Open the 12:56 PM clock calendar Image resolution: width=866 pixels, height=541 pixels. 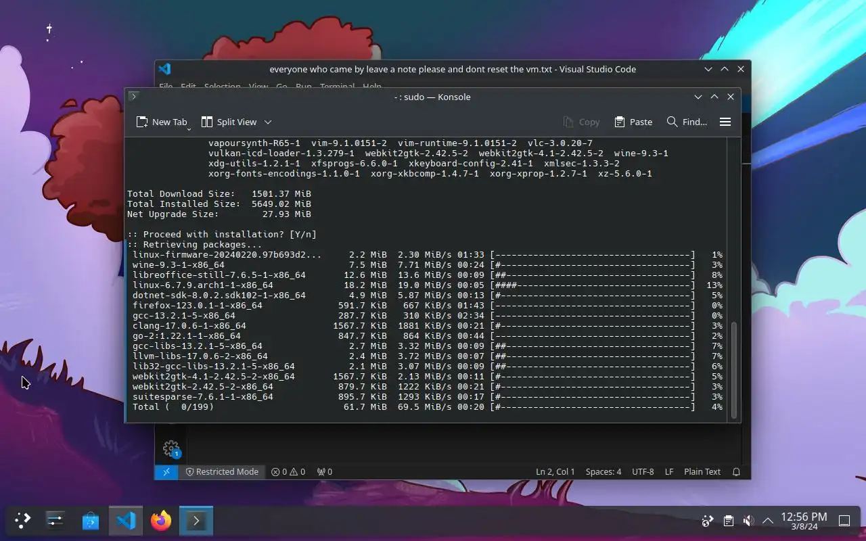tap(804, 521)
